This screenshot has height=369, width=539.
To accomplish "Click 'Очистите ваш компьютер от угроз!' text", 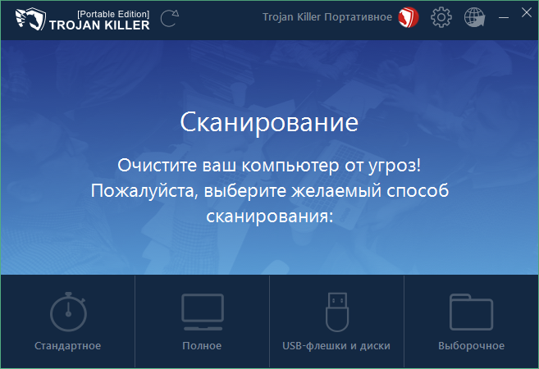I will (269, 166).
